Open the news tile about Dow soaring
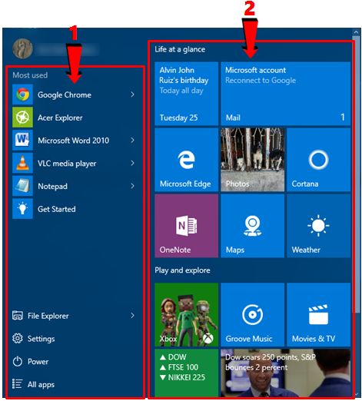The image size is (362, 401). [x=285, y=373]
